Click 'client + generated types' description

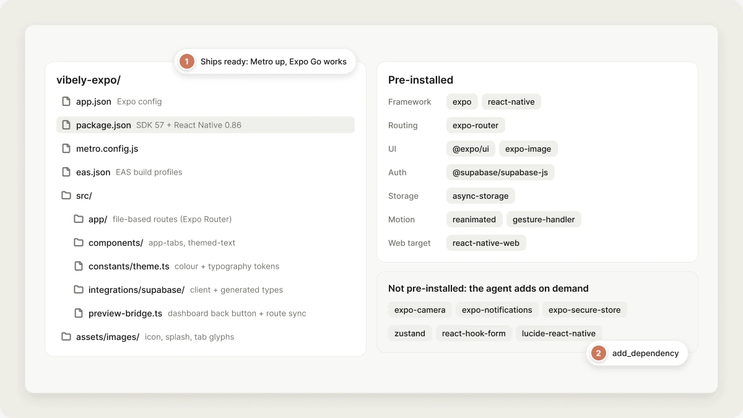point(237,290)
